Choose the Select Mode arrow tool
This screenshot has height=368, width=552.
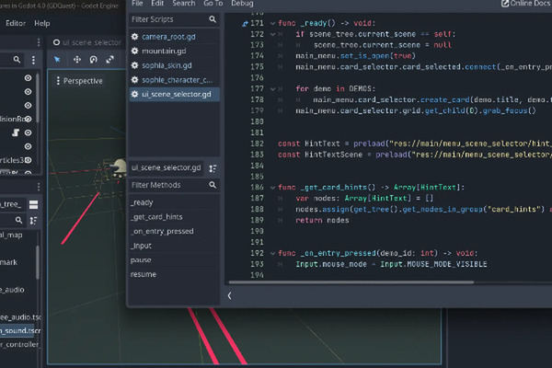pyautogui.click(x=57, y=60)
